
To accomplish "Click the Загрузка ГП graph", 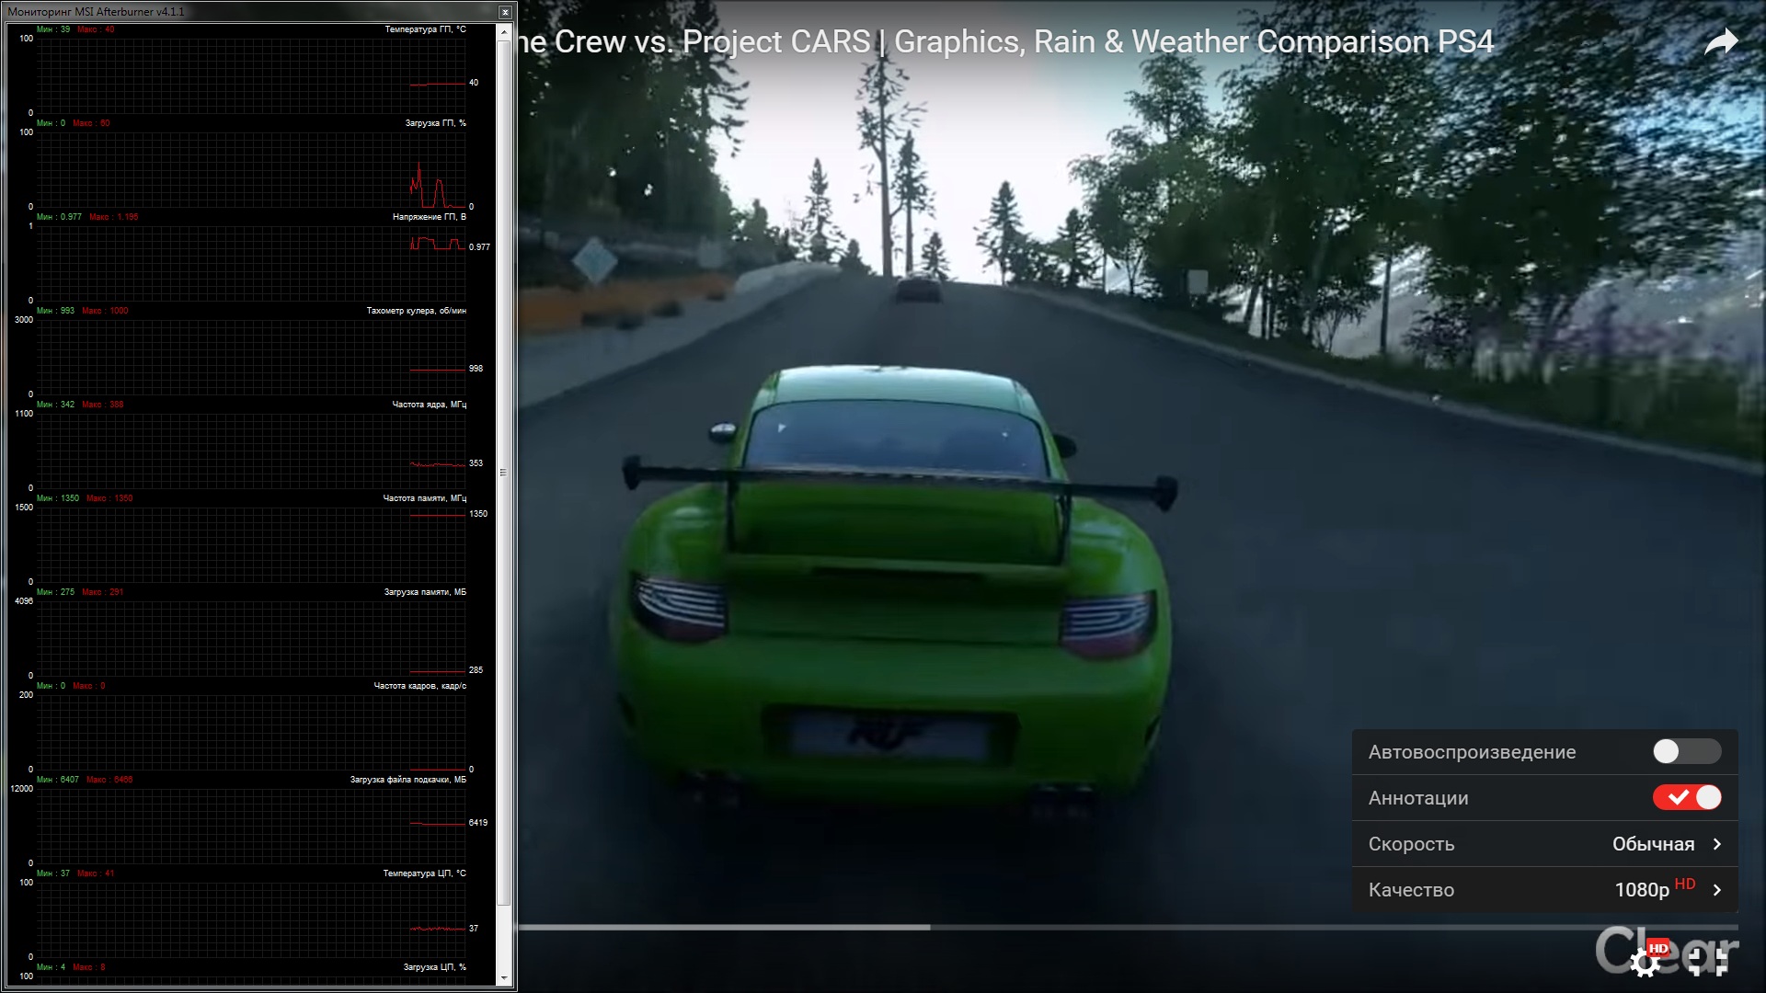I will (x=250, y=170).
